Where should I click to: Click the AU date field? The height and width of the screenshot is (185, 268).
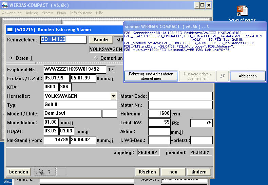(x=66, y=131)
